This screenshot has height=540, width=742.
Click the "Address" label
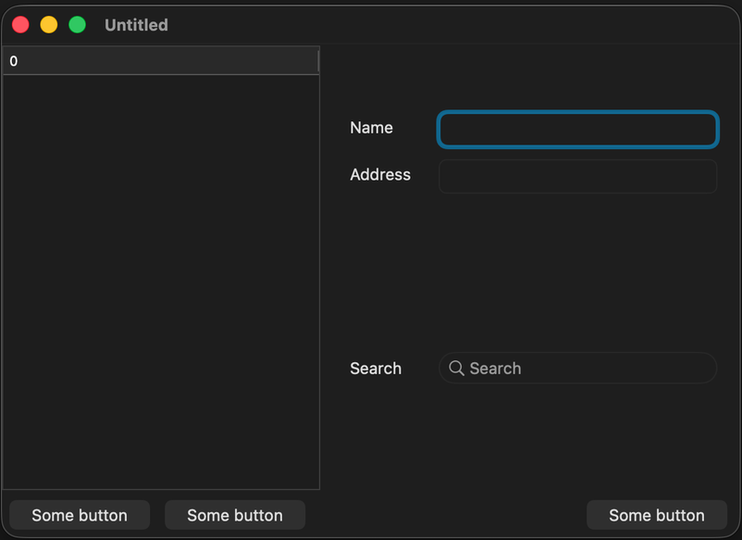pyautogui.click(x=379, y=174)
